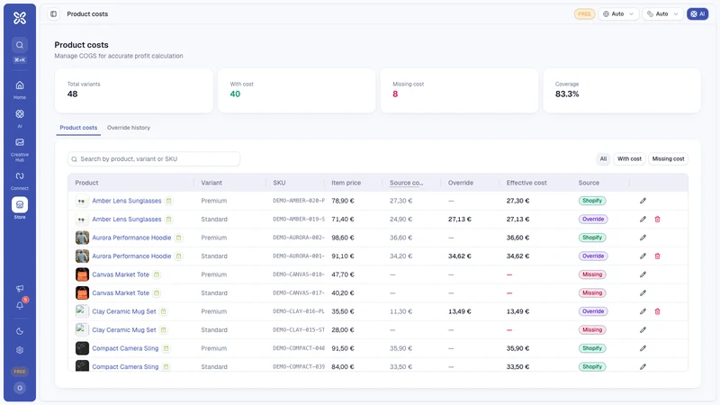Image resolution: width=720 pixels, height=405 pixels.
Task: Open the search icon in the sidebar
Action: (x=20, y=45)
